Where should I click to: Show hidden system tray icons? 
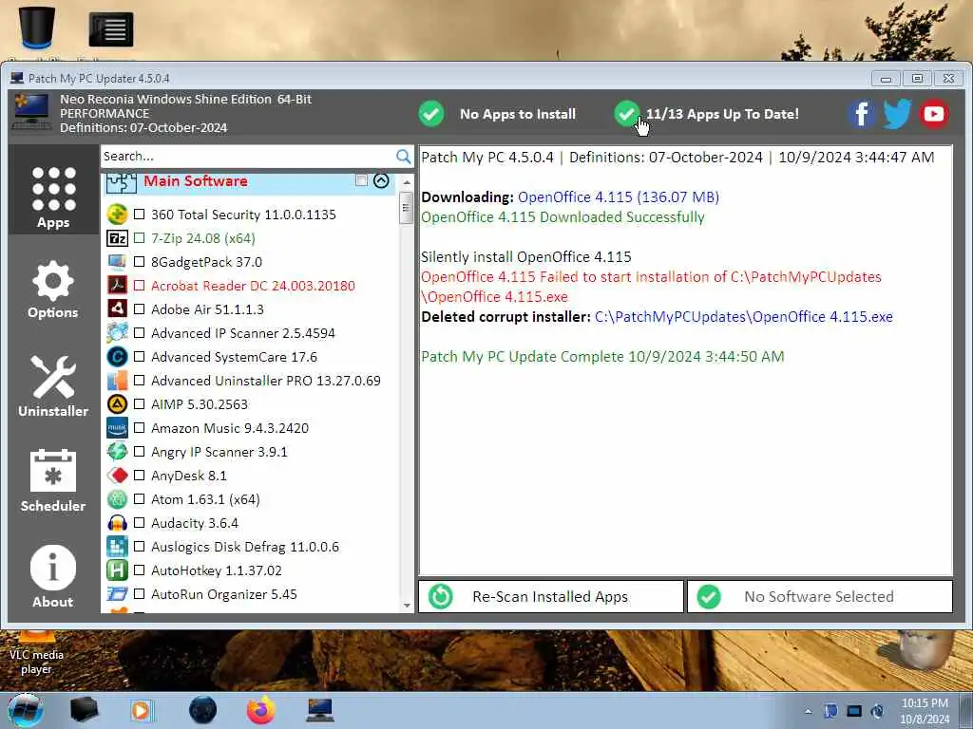coord(808,712)
